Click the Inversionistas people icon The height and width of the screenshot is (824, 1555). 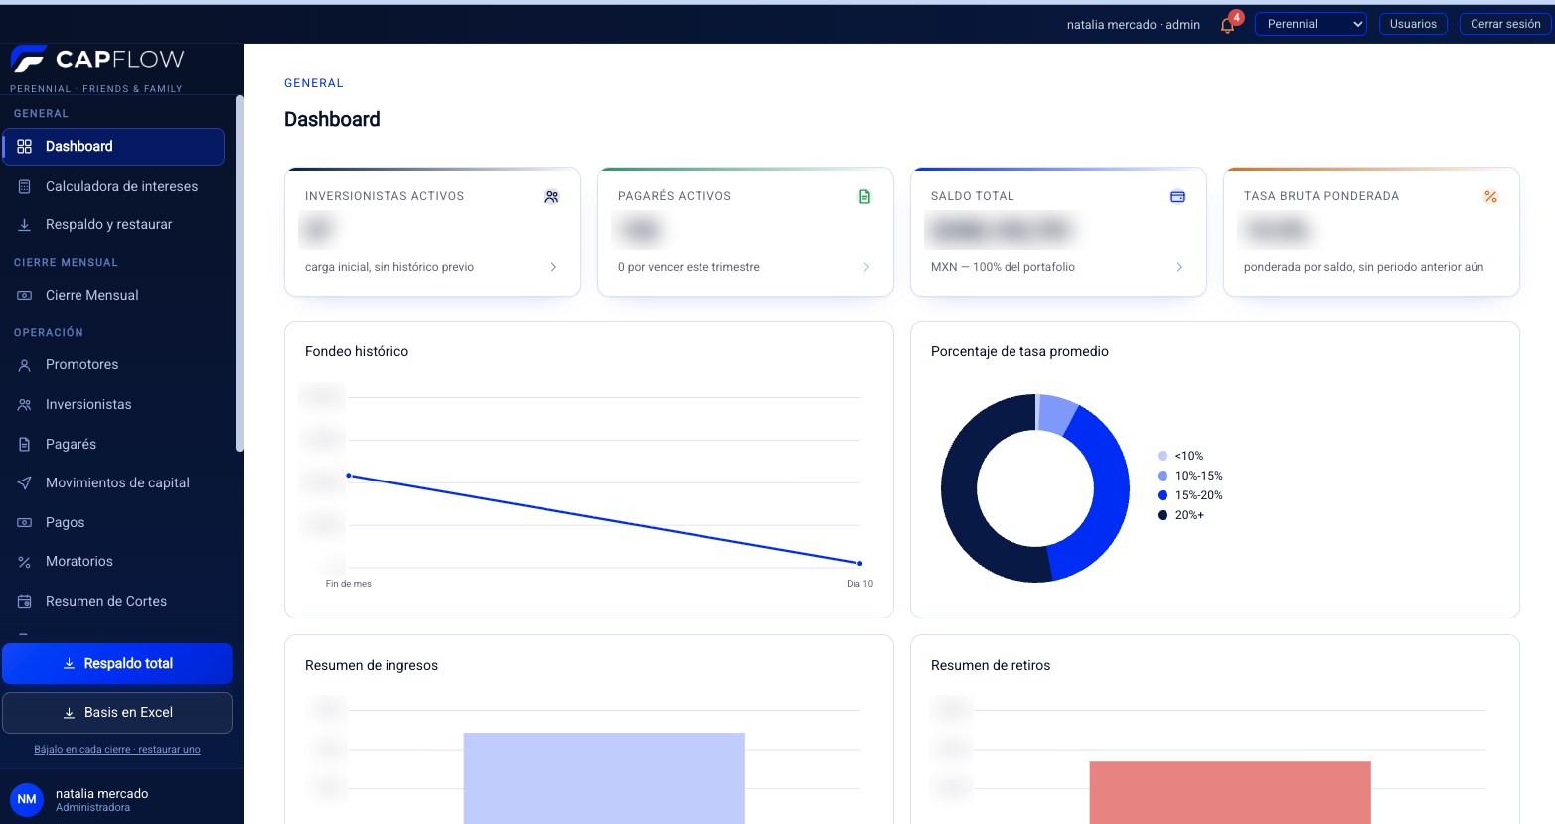coord(25,405)
